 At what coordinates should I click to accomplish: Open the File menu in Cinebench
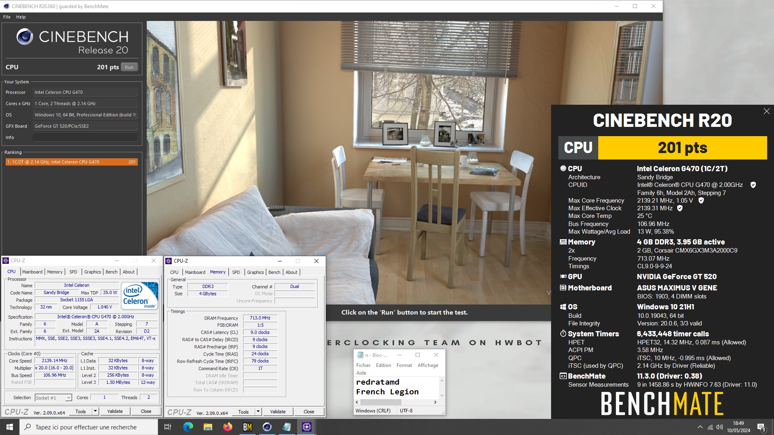click(7, 17)
